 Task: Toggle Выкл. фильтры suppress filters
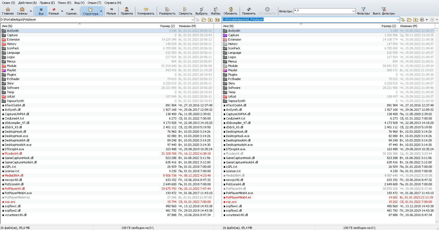[x=384, y=11]
